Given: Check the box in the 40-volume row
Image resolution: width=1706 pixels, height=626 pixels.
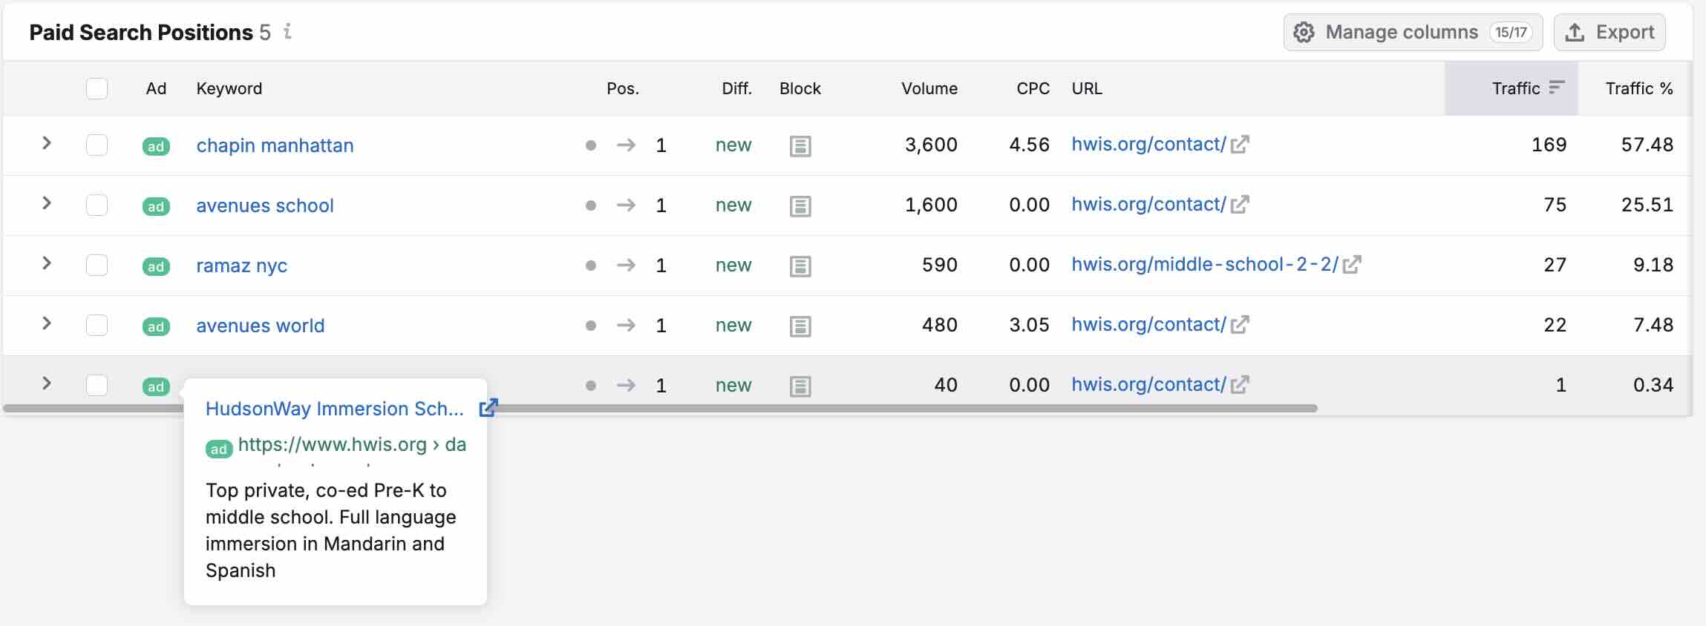Looking at the screenshot, I should (97, 385).
